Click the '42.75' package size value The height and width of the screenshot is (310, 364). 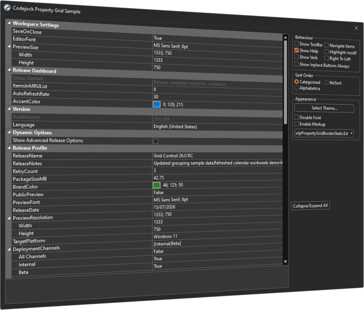coord(159,178)
